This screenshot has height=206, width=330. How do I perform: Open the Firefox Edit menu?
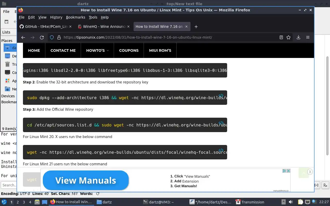pyautogui.click(x=31, y=17)
